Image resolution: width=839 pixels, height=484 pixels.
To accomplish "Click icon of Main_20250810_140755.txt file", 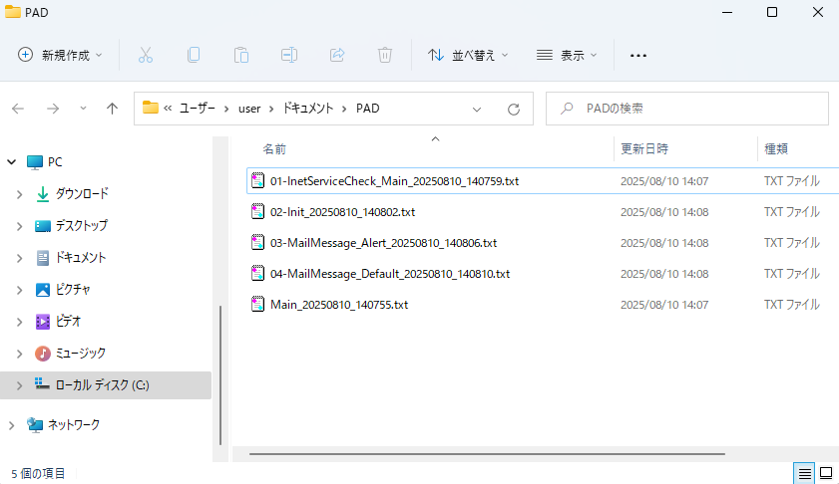I will pos(257,305).
